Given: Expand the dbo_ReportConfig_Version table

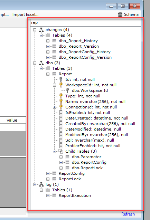Looking at the screenshot, I should coord(48,57).
